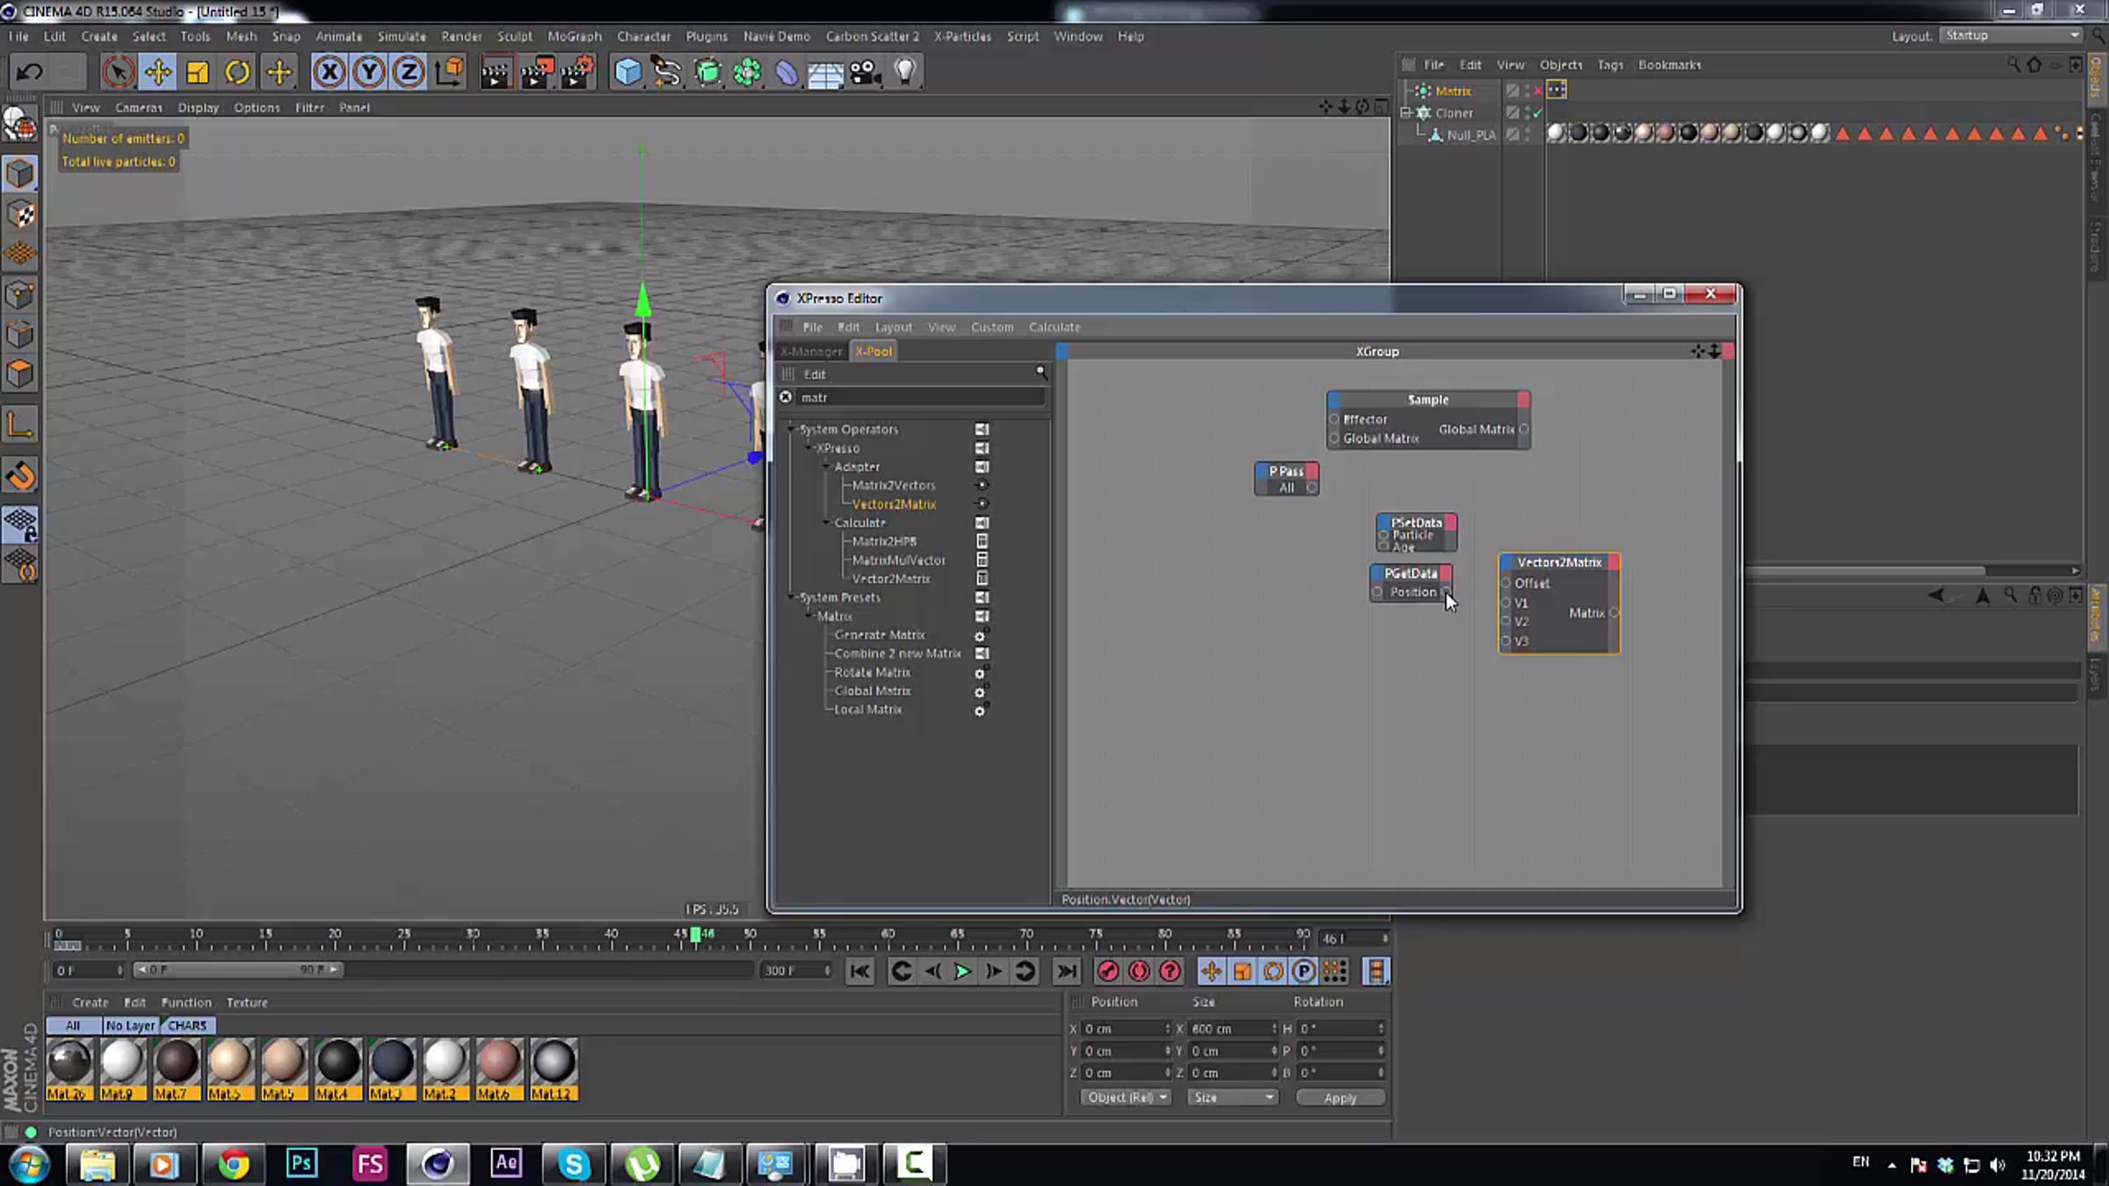Jump to the end of animation

pos(1067,971)
